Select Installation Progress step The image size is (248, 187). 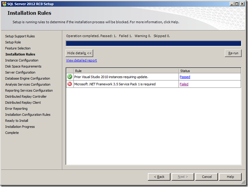20,127
